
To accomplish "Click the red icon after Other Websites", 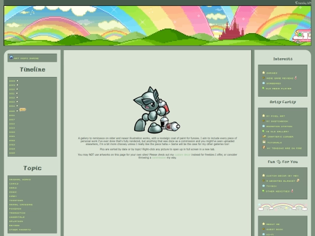I will 292,191.
